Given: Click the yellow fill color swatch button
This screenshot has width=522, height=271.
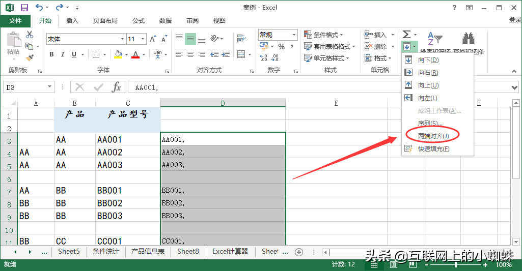Looking at the screenshot, I should [118, 54].
